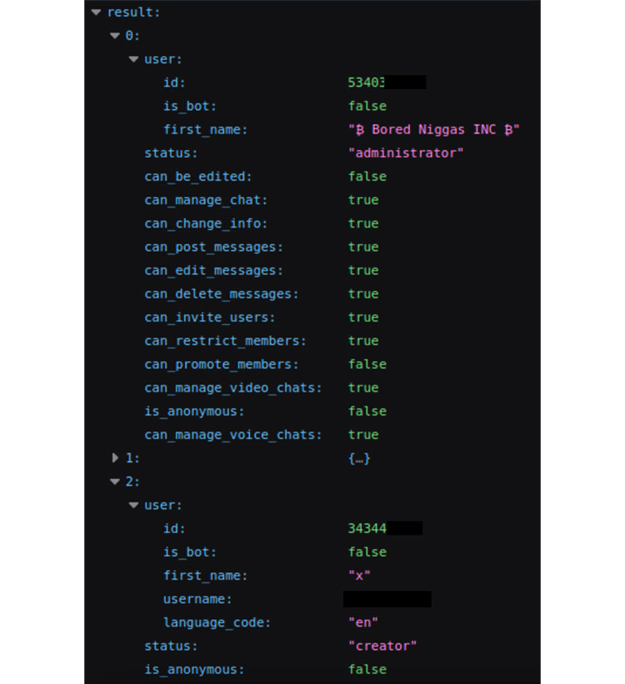Click the username key
Screen dimensions: 625x684
pyautogui.click(x=197, y=599)
